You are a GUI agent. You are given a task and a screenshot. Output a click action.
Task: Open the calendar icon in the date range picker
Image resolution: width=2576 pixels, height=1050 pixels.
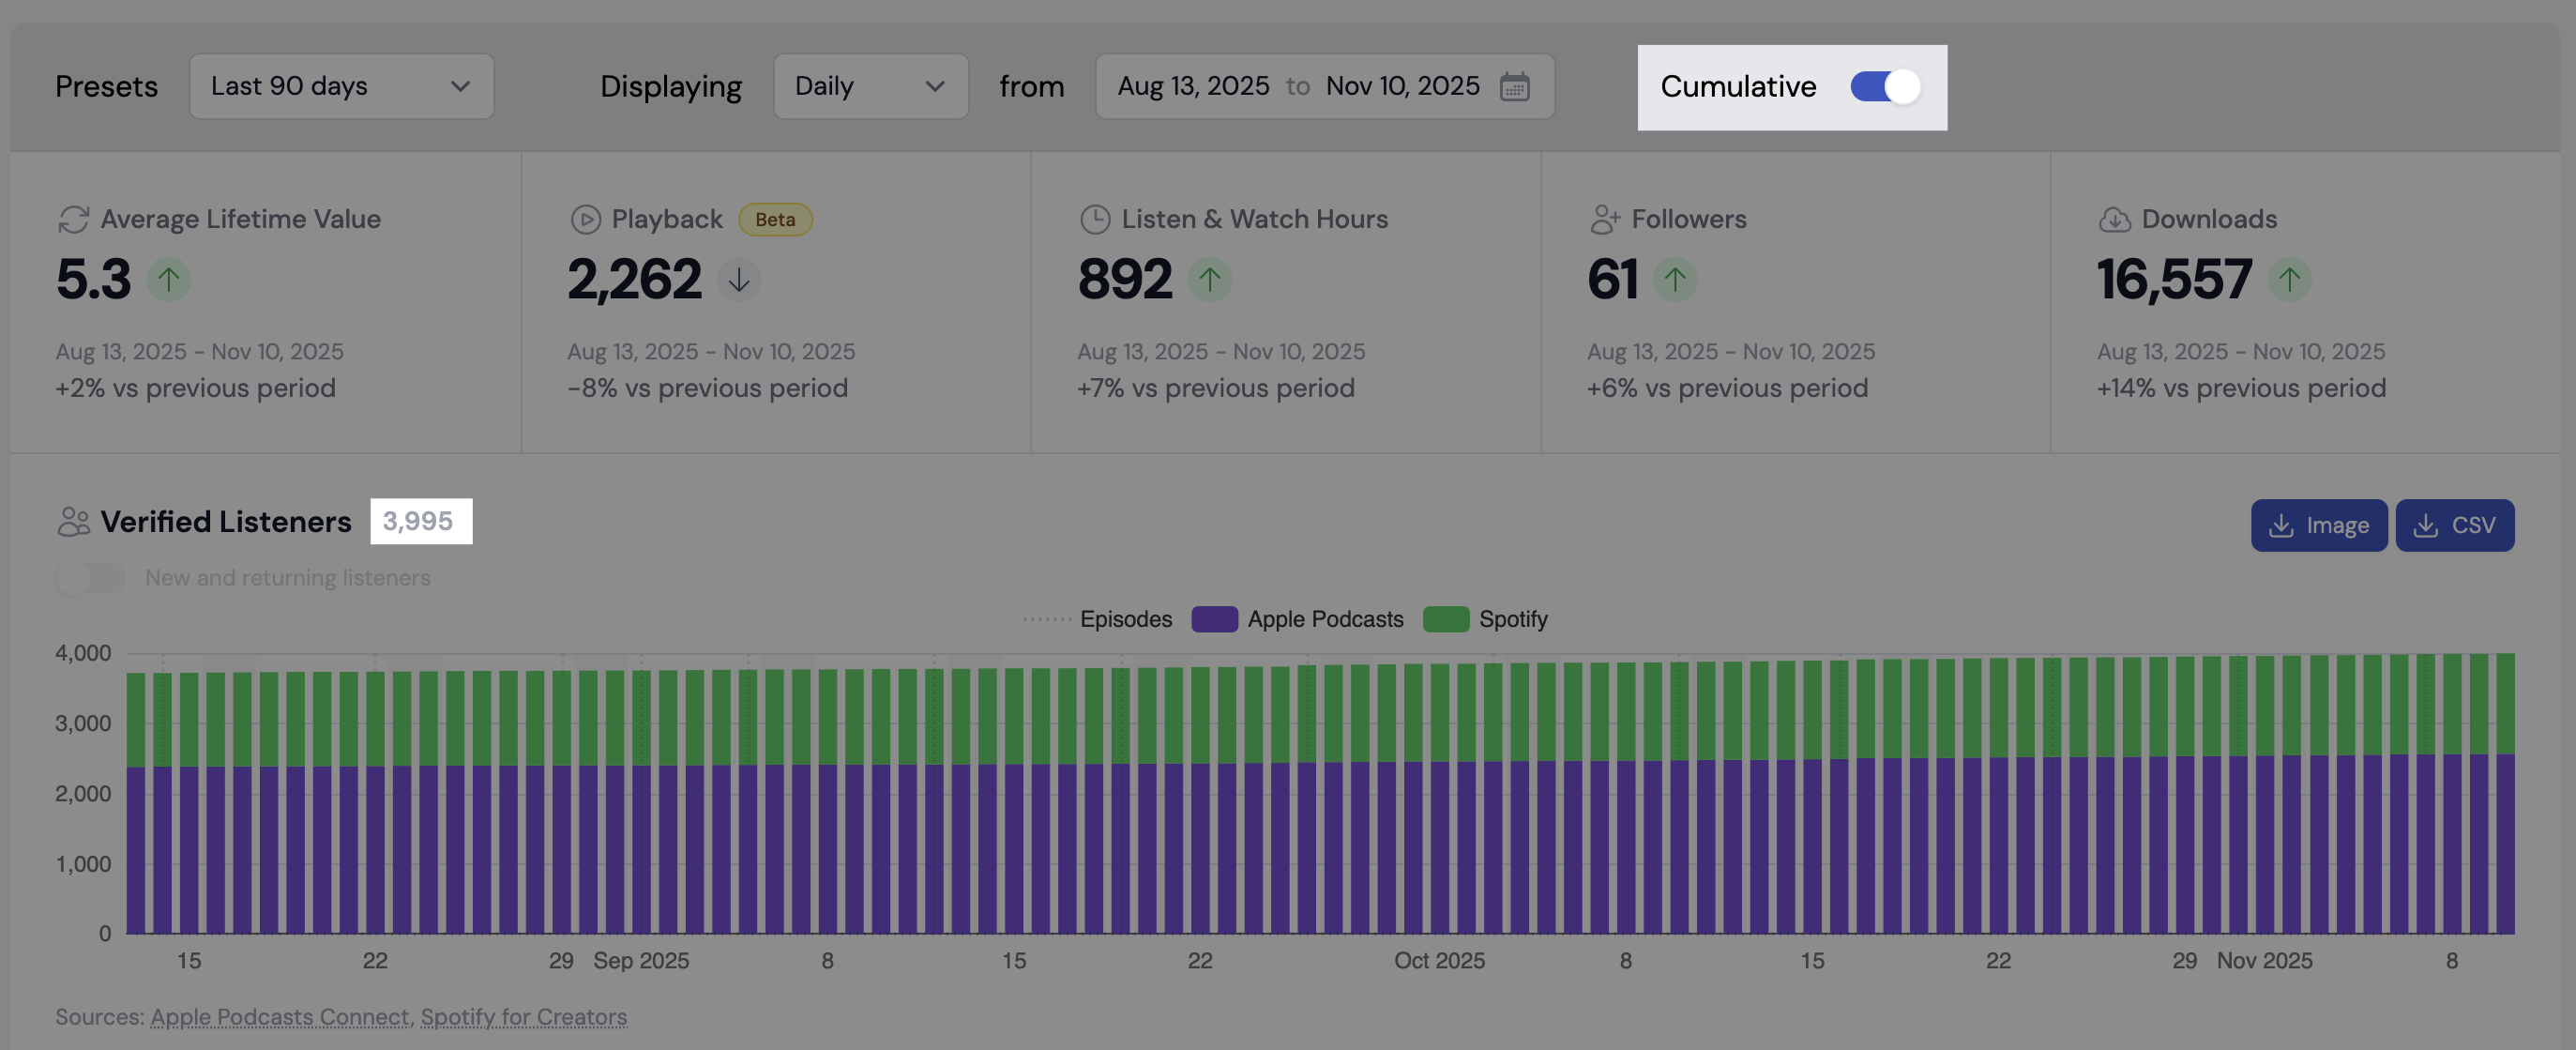(1515, 87)
